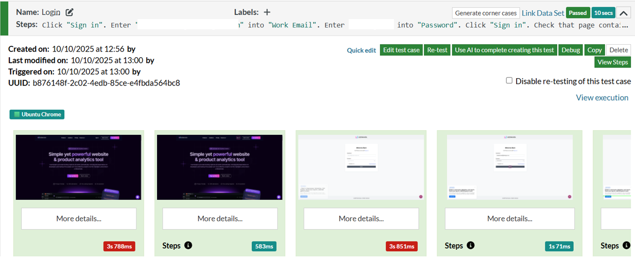This screenshot has height=260, width=635.
Task: Run the Re-test button
Action: tap(437, 50)
